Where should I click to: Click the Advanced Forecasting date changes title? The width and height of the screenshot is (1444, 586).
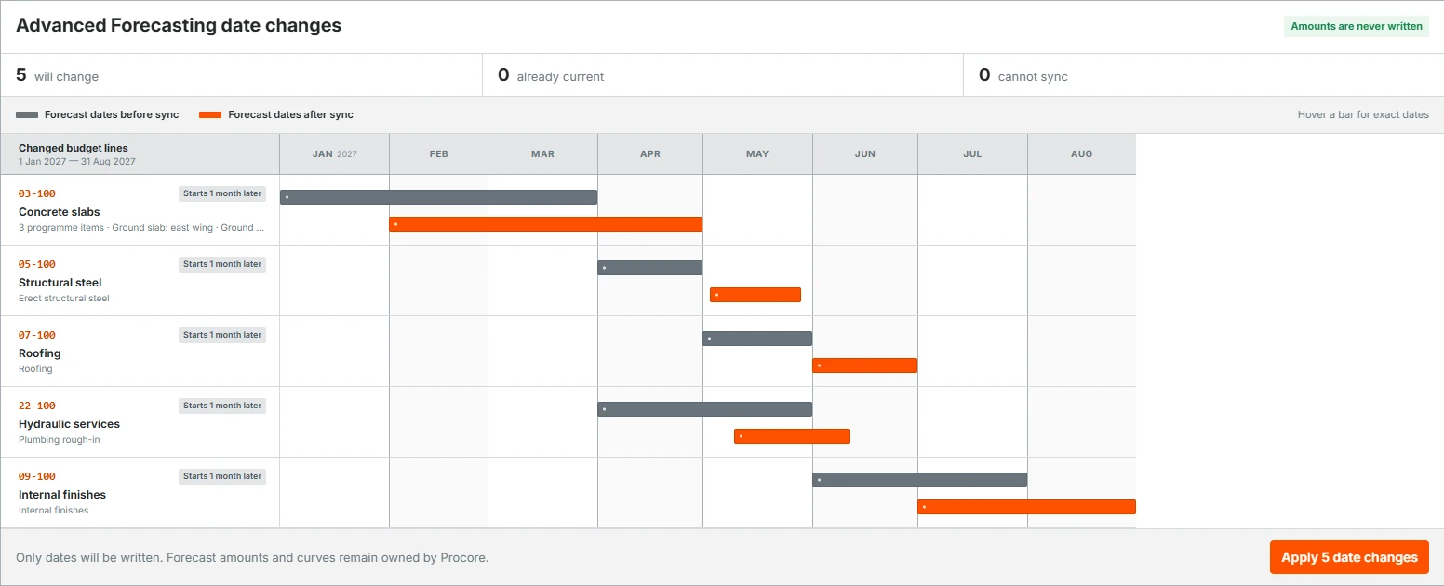click(179, 26)
